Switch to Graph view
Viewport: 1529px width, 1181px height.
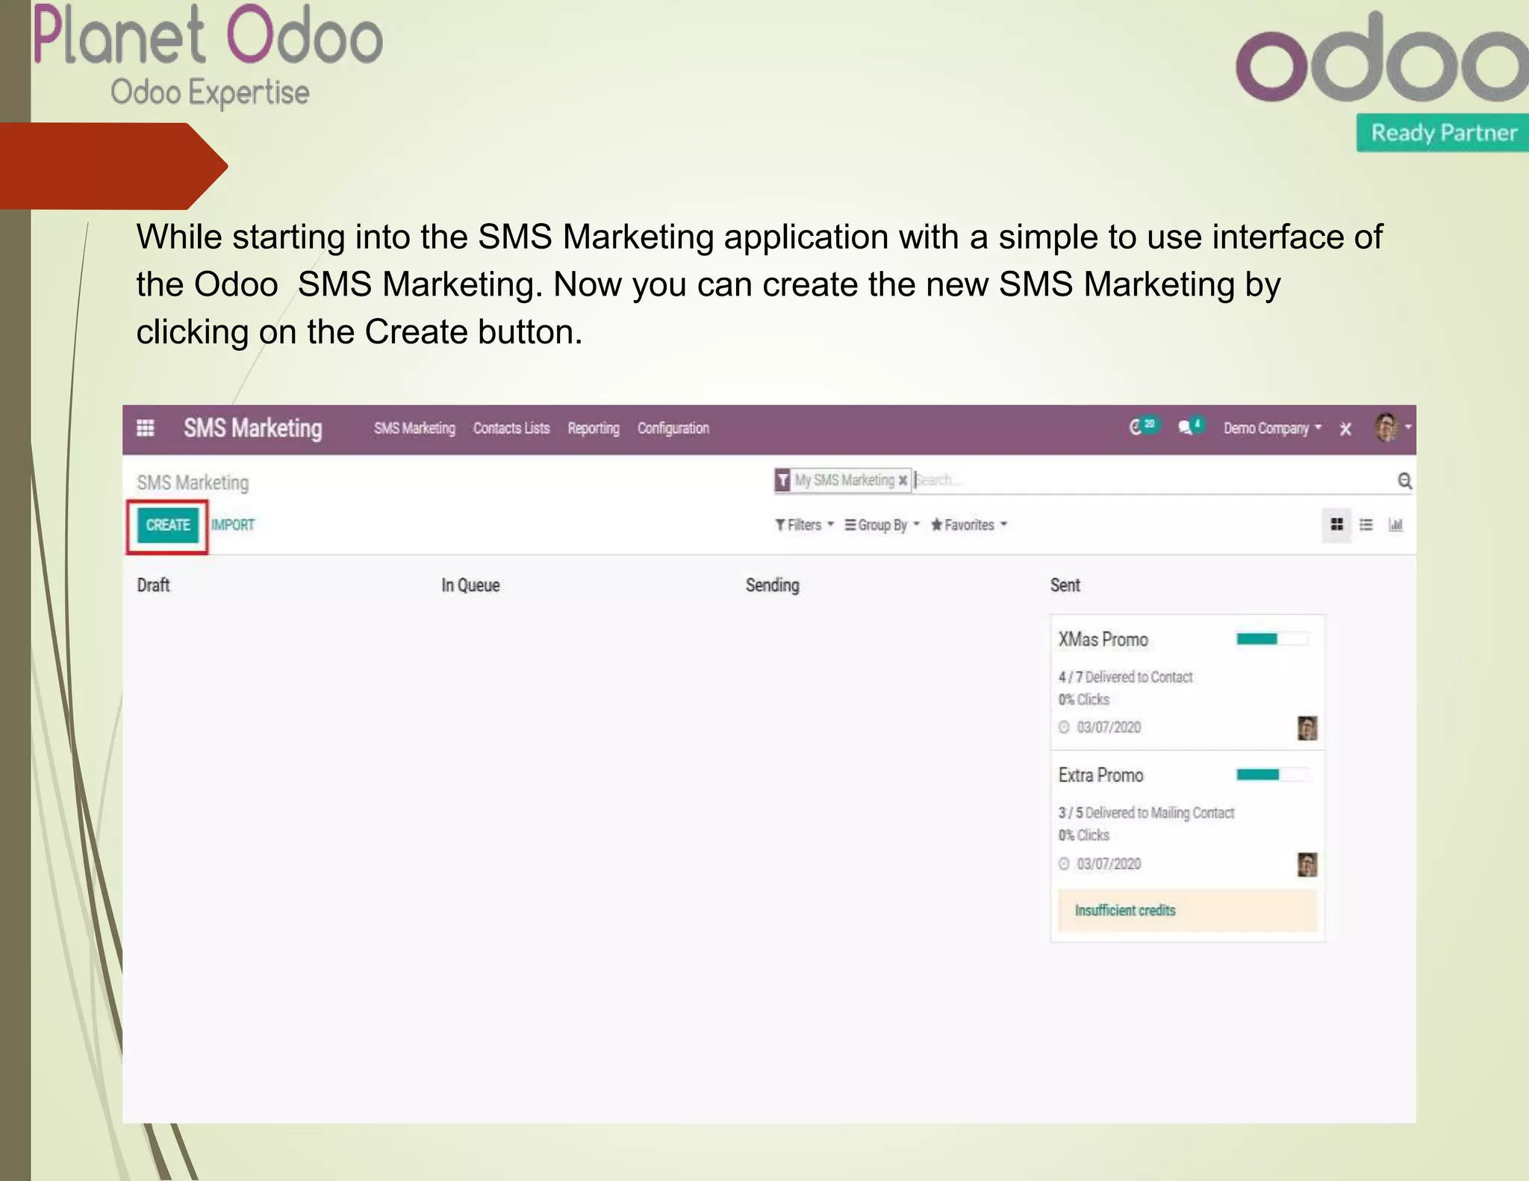pyautogui.click(x=1395, y=525)
